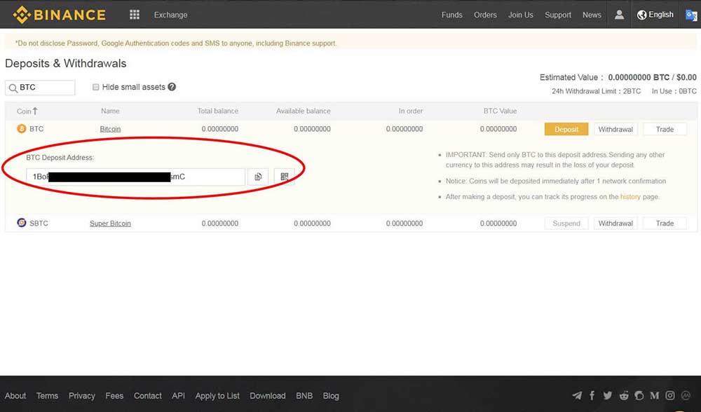Click the Trade button for SBTC
Screen dimensions: 701x412
pyautogui.click(x=665, y=223)
